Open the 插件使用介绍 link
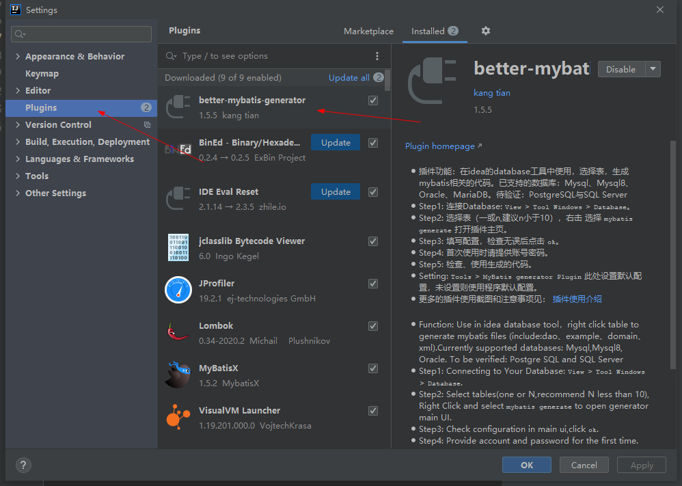The image size is (682, 486). point(577,299)
